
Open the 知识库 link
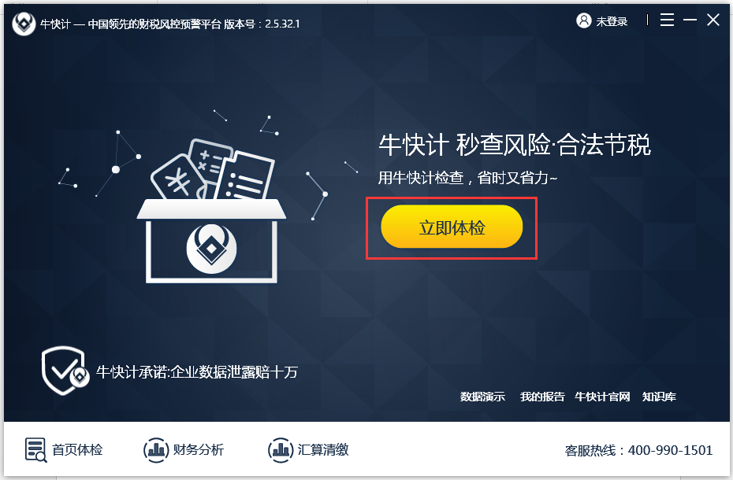pyautogui.click(x=659, y=397)
